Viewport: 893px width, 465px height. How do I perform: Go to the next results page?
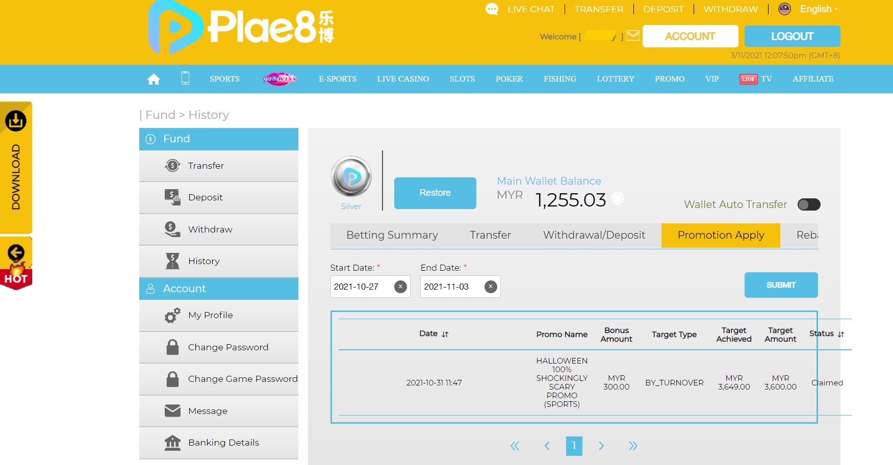point(601,446)
